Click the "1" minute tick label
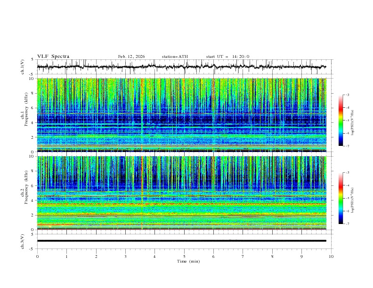 [x=66, y=256]
